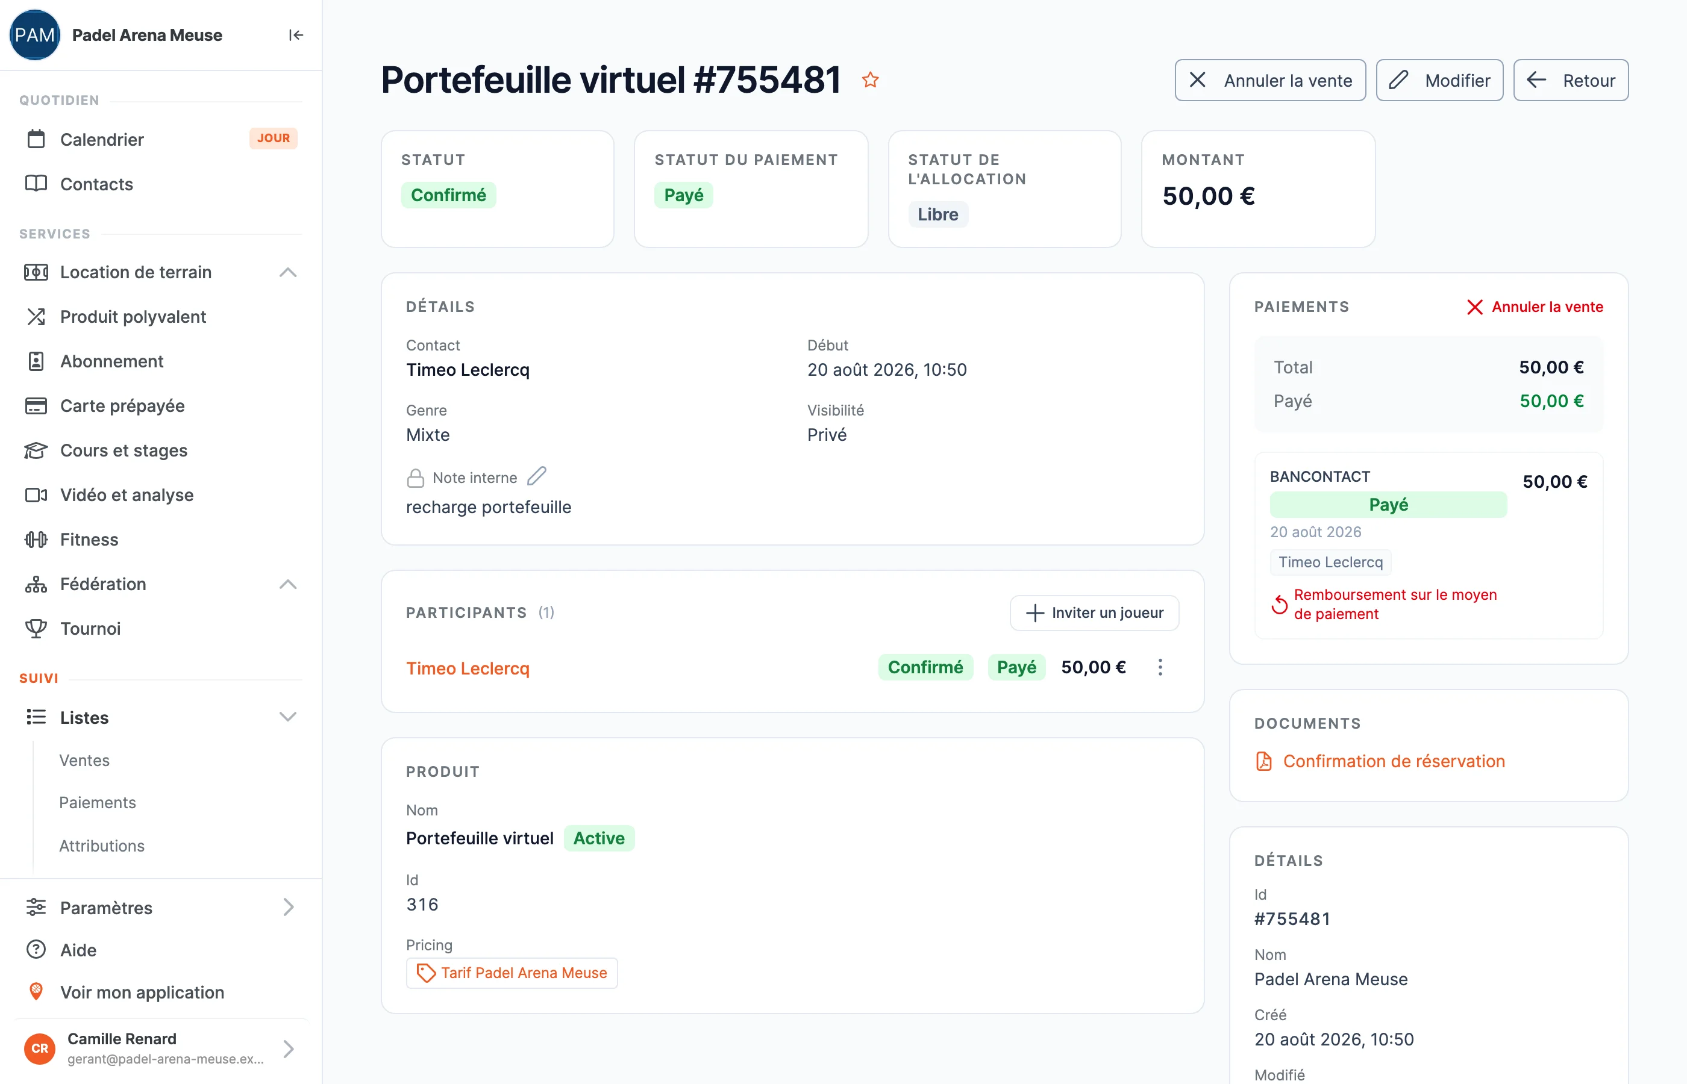Click the Timeo Leclercq chip in Bancontact payment
Viewport: 1687px width, 1084px height.
click(x=1330, y=562)
